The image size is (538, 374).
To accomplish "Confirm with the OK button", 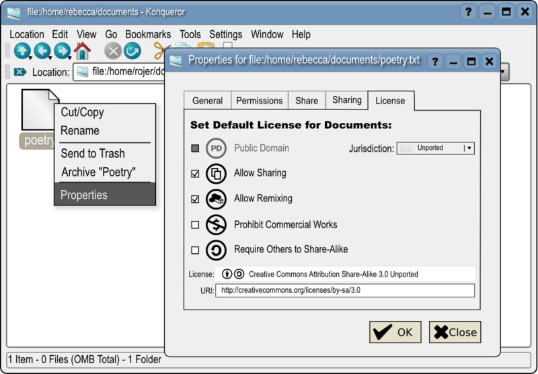I will [x=395, y=332].
